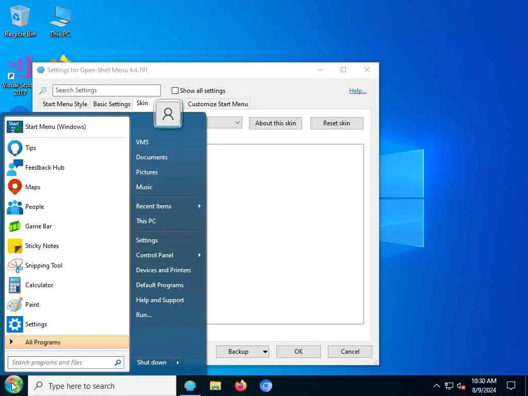Click About this skin button
The width and height of the screenshot is (528, 396).
pos(275,123)
